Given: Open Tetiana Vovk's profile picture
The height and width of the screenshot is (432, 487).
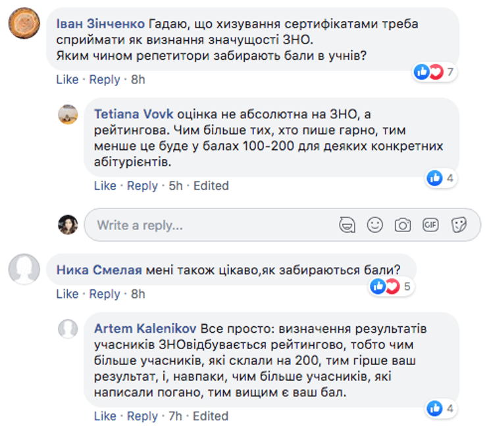Looking at the screenshot, I should pyautogui.click(x=68, y=114).
